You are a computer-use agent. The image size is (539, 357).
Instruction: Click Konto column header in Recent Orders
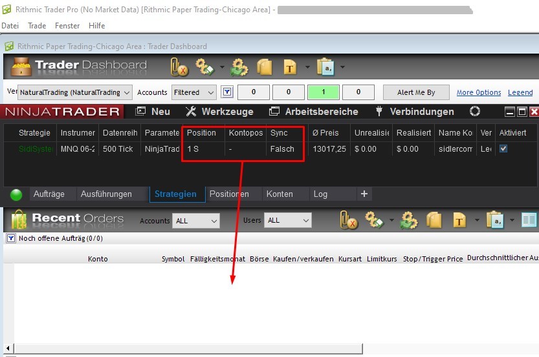(x=98, y=259)
